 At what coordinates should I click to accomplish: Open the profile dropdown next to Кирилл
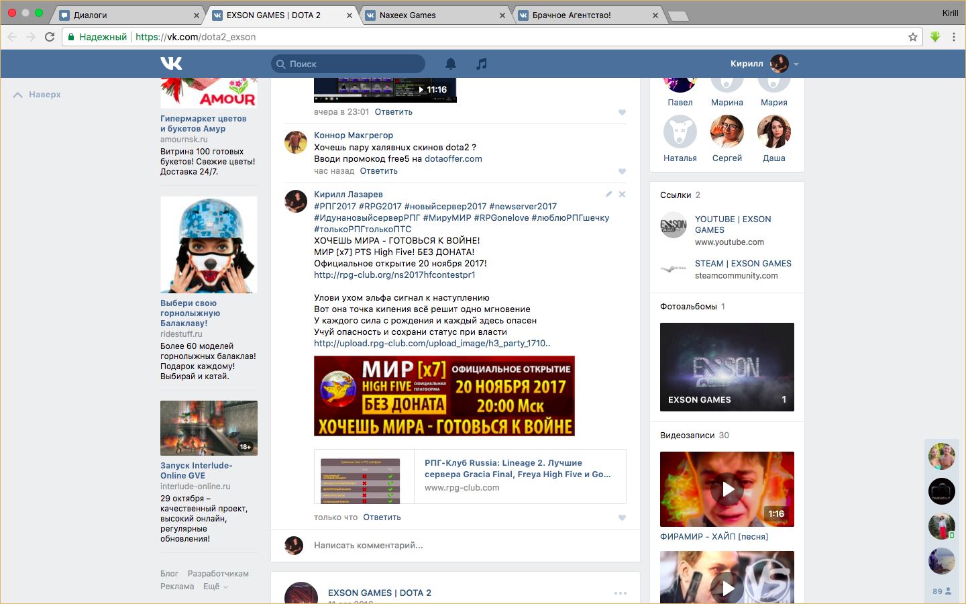tap(796, 64)
